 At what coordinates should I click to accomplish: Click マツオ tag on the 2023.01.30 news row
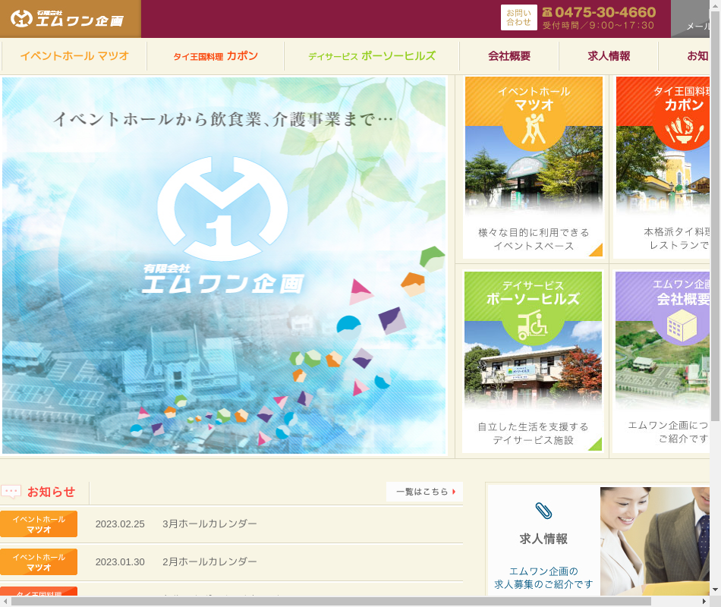click(x=39, y=562)
